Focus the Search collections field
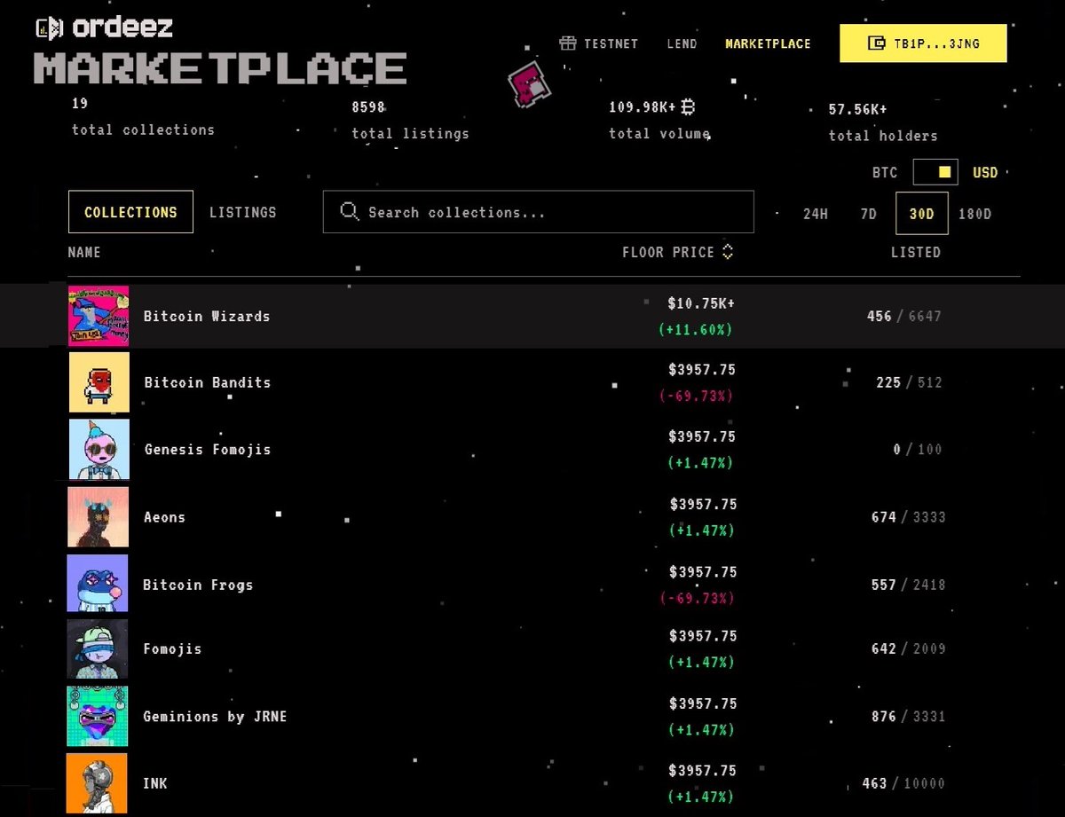The height and width of the screenshot is (817, 1065). click(539, 212)
